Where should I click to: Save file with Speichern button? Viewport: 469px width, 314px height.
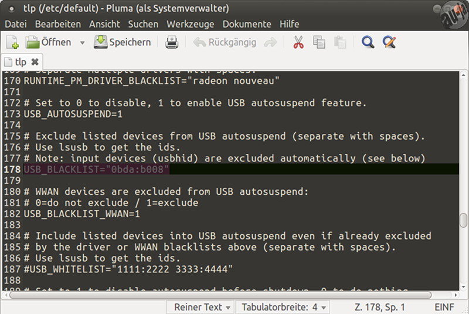(123, 42)
